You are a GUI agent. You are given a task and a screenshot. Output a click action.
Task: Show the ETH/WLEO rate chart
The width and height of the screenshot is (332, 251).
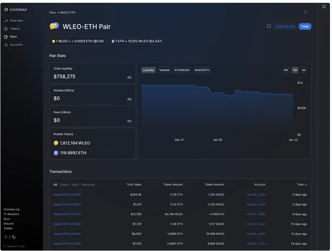[182, 70]
